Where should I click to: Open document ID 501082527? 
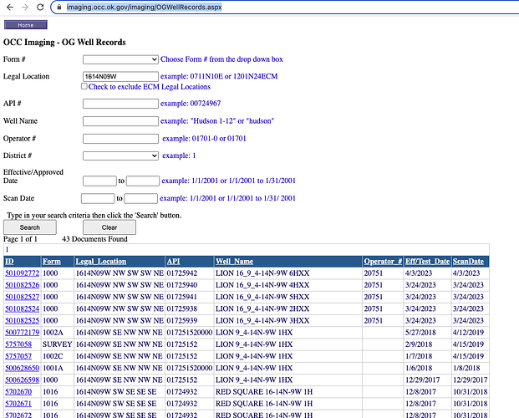point(23,297)
